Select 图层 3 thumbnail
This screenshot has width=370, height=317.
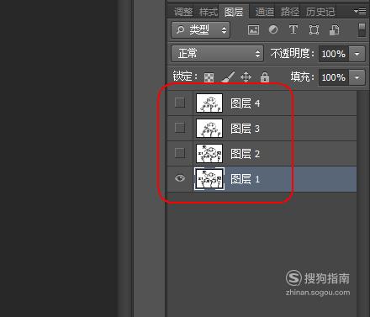click(209, 129)
